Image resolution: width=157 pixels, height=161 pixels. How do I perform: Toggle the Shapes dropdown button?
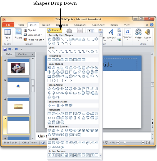[x=54, y=30]
